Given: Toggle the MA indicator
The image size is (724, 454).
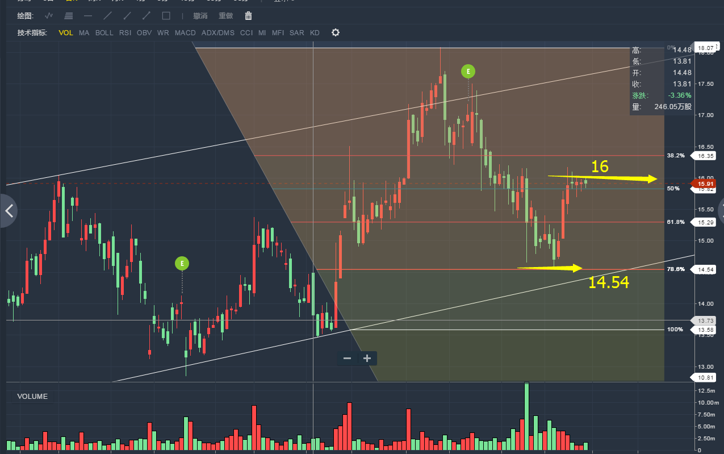Looking at the screenshot, I should point(84,33).
